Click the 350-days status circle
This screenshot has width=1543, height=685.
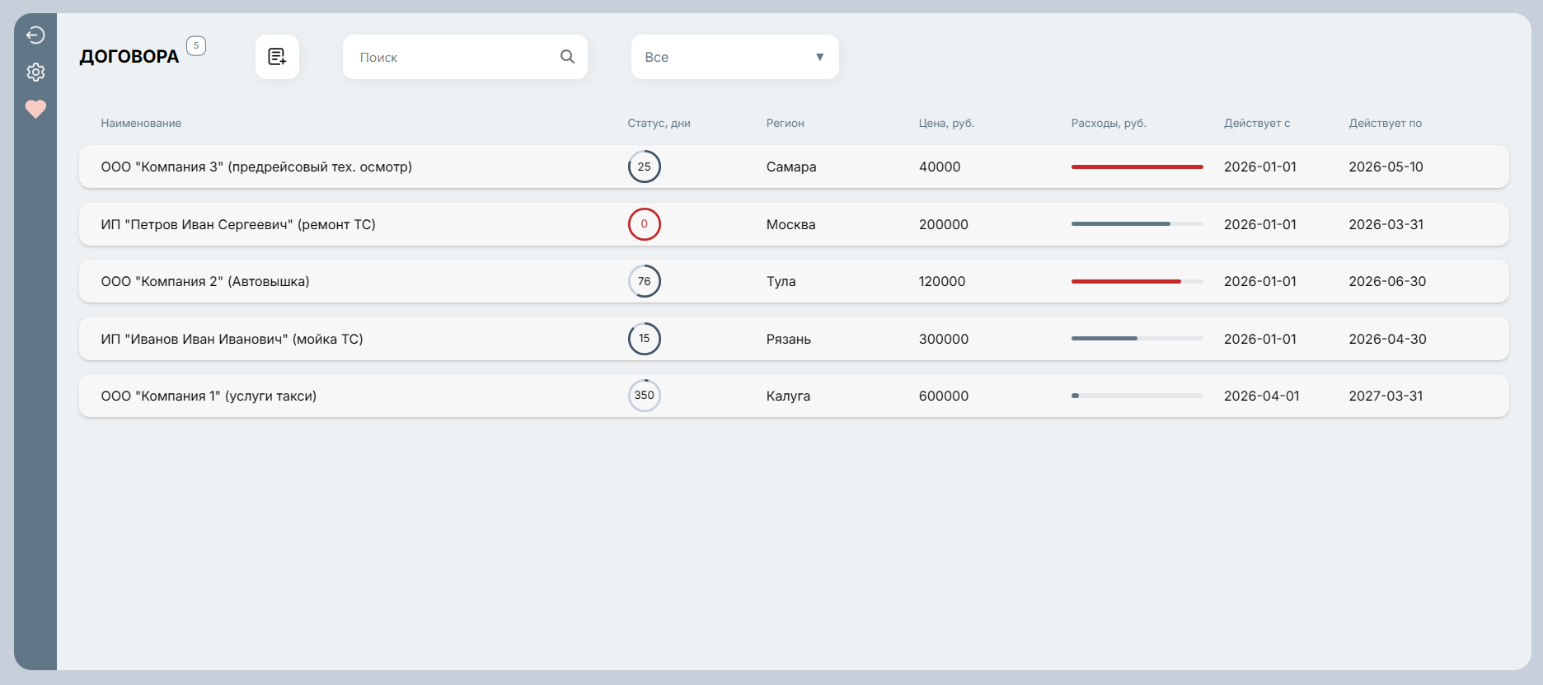point(644,396)
